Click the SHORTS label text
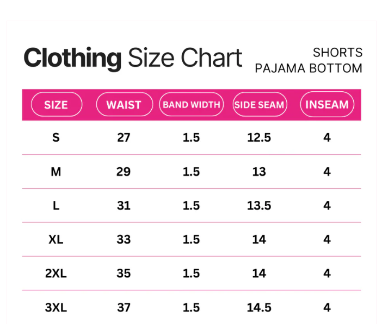 (x=337, y=53)
